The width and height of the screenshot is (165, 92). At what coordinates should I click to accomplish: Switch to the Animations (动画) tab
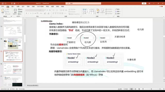point(33,6)
